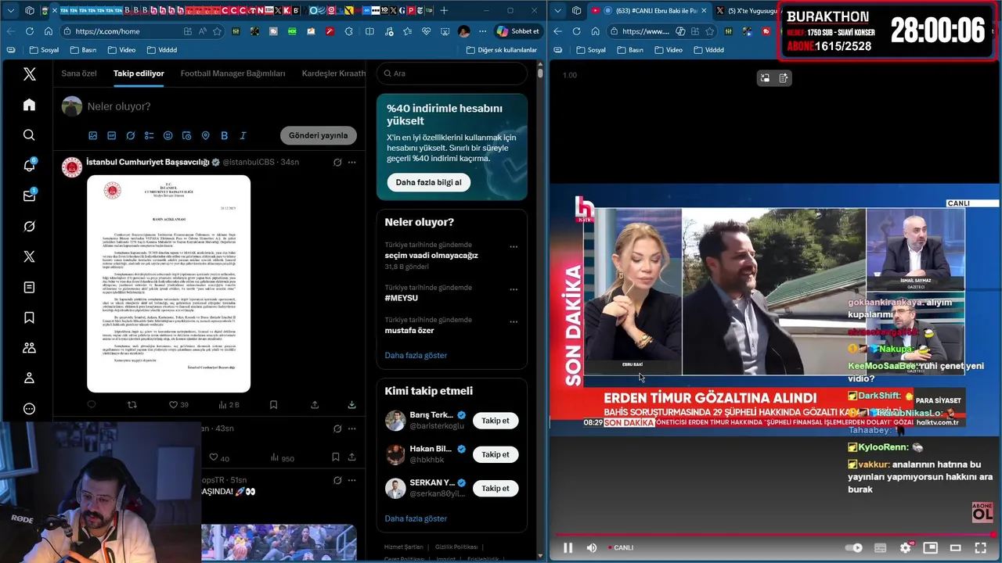The height and width of the screenshot is (563, 1002).
Task: Open Communities people icon in X sidebar
Action: (29, 348)
